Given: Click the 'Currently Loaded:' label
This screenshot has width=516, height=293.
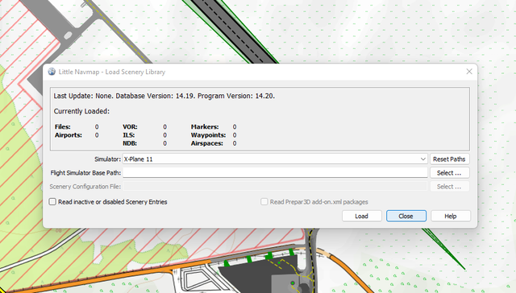Looking at the screenshot, I should [81, 111].
